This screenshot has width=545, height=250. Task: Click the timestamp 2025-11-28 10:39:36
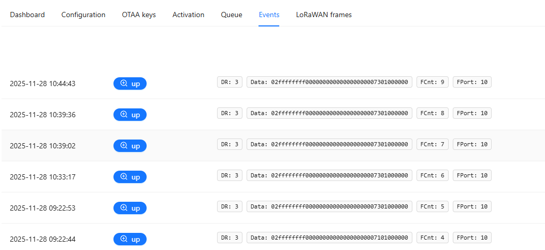click(x=43, y=115)
